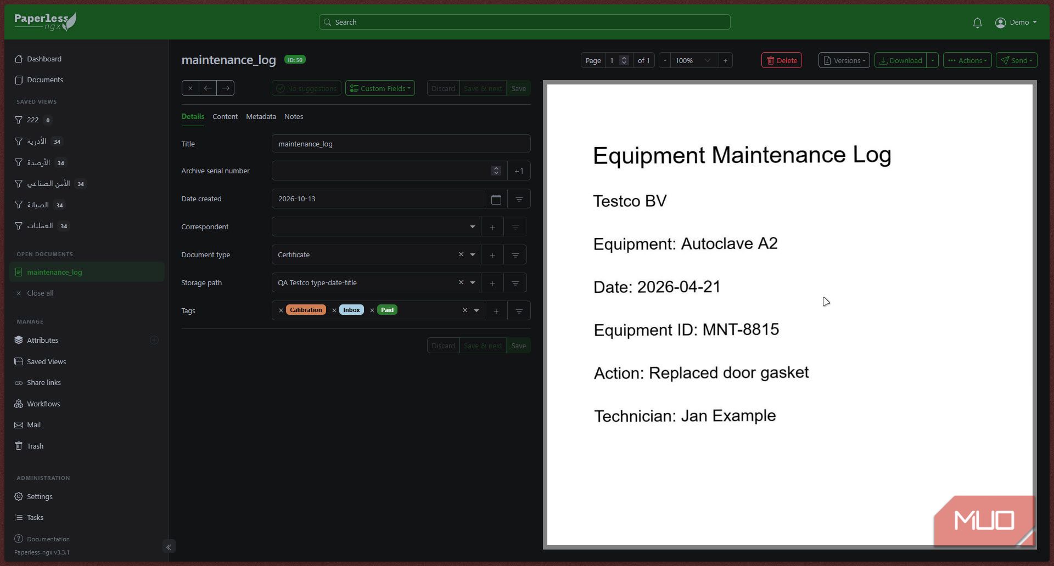
Task: Add a new storage path with plus
Action: pyautogui.click(x=492, y=283)
